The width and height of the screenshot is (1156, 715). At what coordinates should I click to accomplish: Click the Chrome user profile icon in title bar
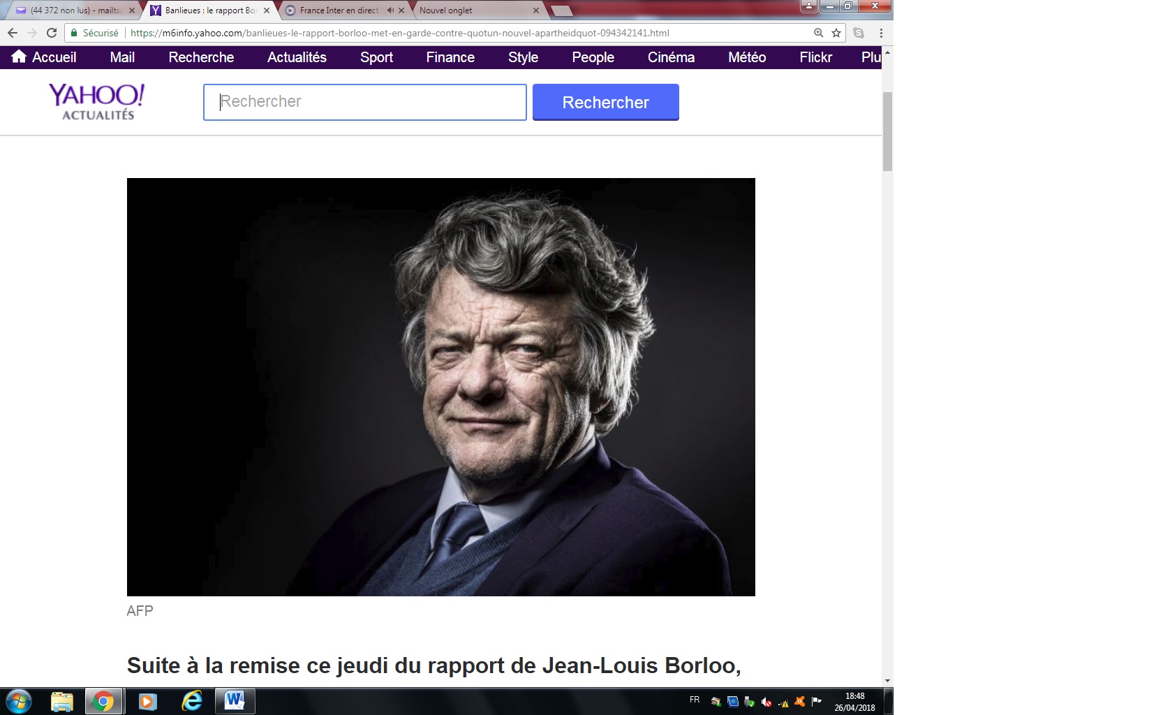click(x=808, y=6)
